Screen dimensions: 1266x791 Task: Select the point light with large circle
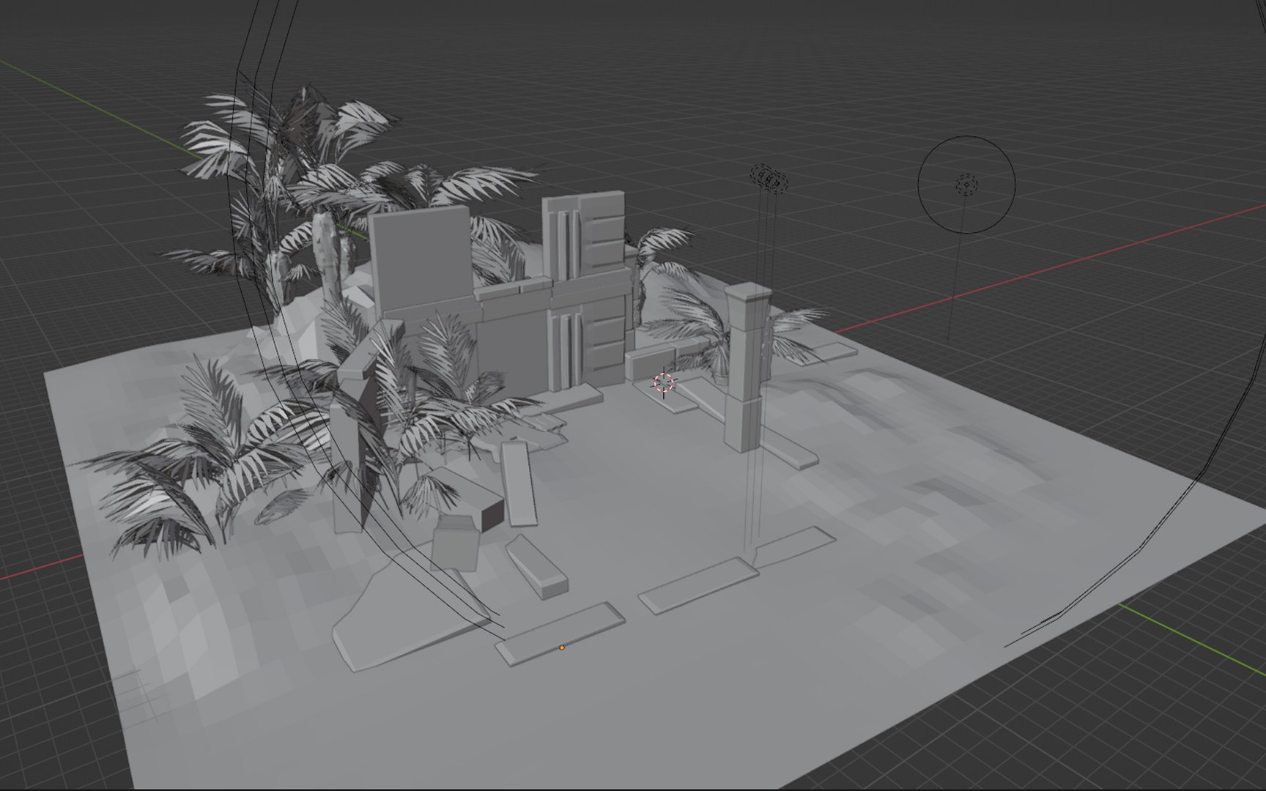click(x=966, y=185)
